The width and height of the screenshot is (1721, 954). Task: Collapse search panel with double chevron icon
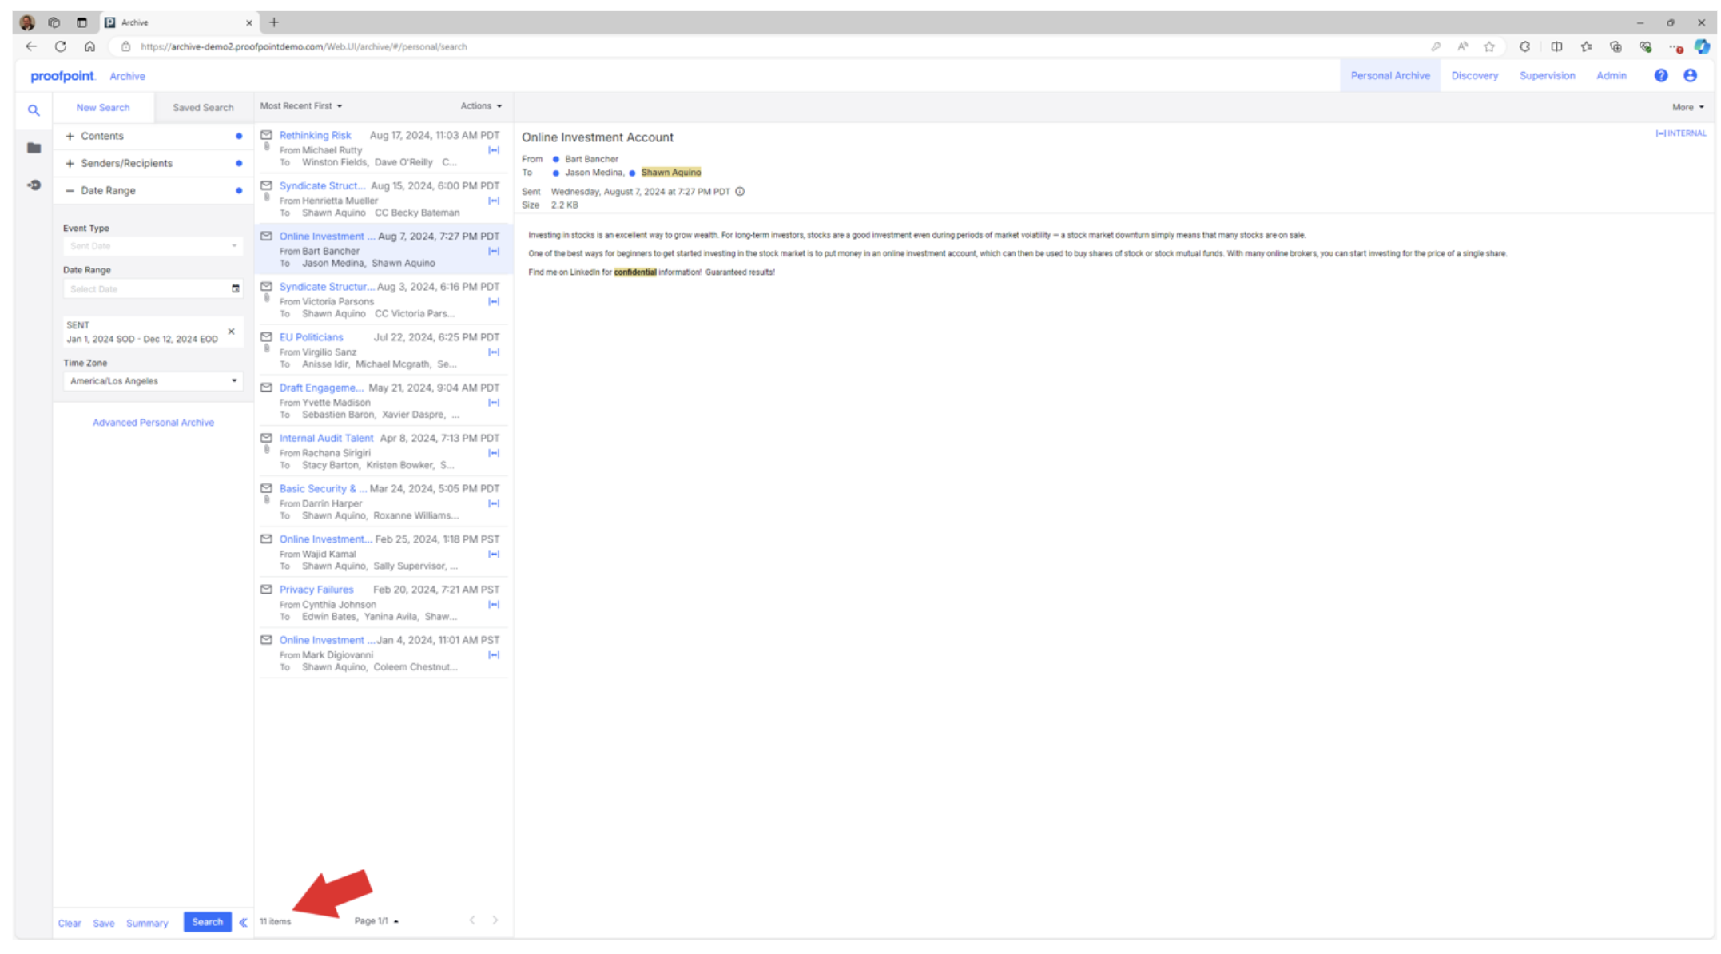pyautogui.click(x=243, y=922)
